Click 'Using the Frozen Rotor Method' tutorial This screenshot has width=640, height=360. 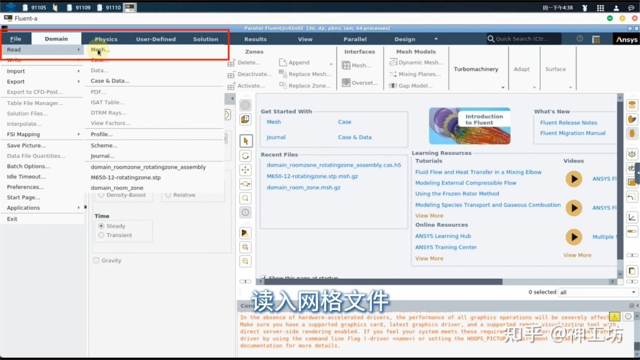point(457,194)
